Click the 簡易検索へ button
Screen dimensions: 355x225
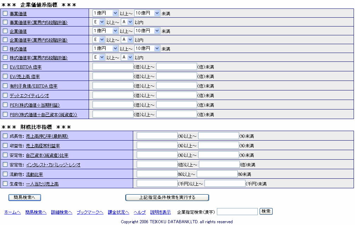coord(25,197)
